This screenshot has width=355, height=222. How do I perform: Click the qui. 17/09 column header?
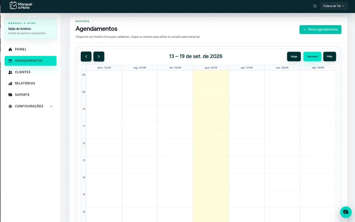click(247, 68)
